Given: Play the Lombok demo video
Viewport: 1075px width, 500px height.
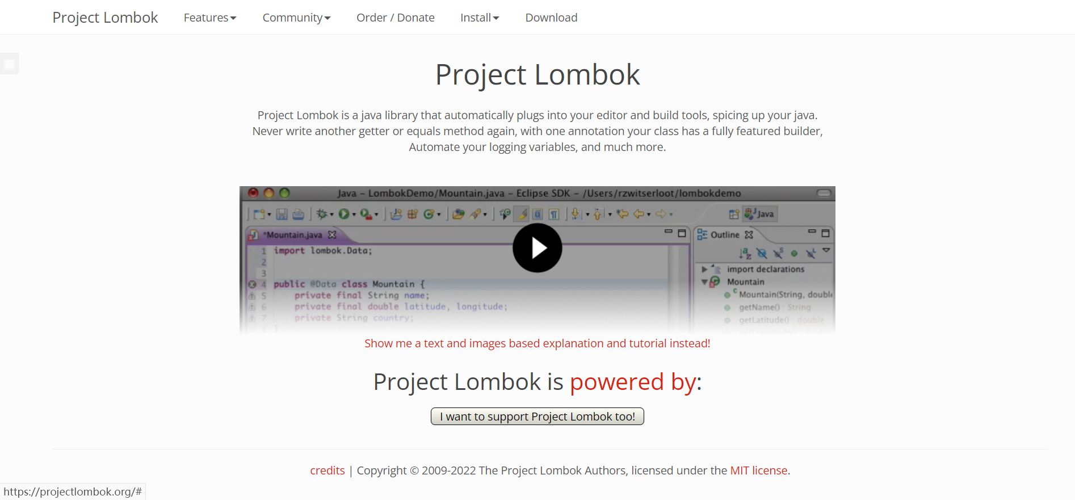Looking at the screenshot, I should click(x=537, y=248).
